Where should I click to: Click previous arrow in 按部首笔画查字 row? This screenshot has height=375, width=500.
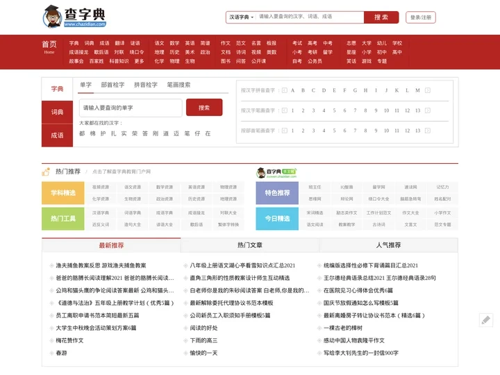pos(285,131)
